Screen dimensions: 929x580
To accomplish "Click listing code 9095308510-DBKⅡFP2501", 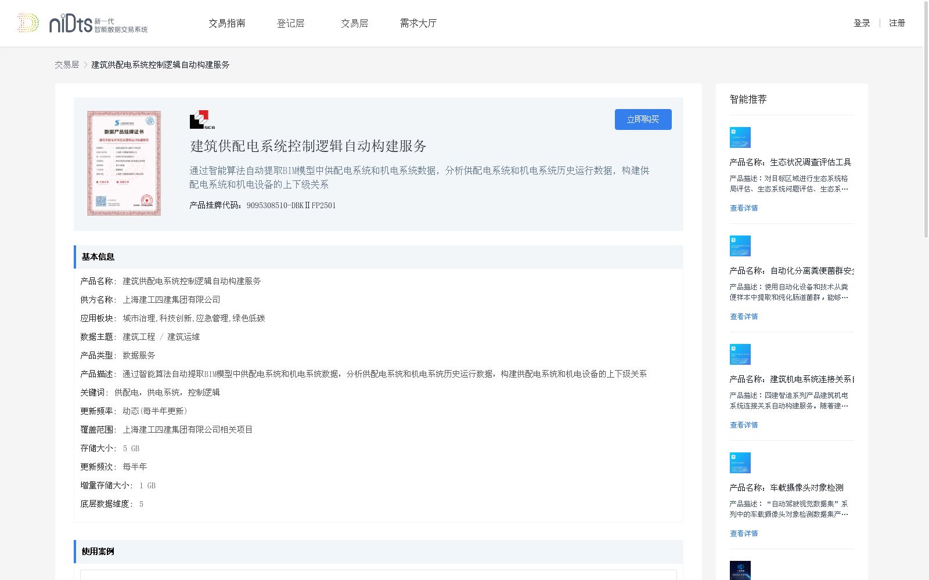I will [291, 205].
